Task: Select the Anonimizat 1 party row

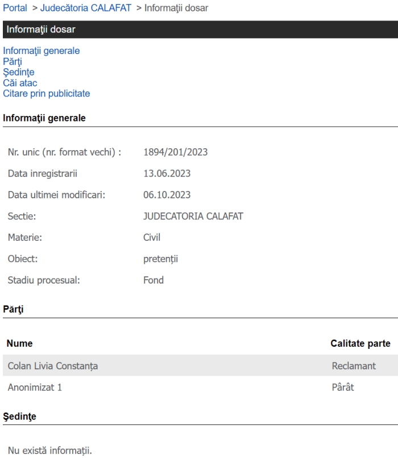Action: [x=200, y=388]
